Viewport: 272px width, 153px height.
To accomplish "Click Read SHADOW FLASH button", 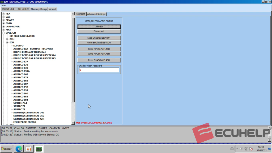I will click(99, 60).
